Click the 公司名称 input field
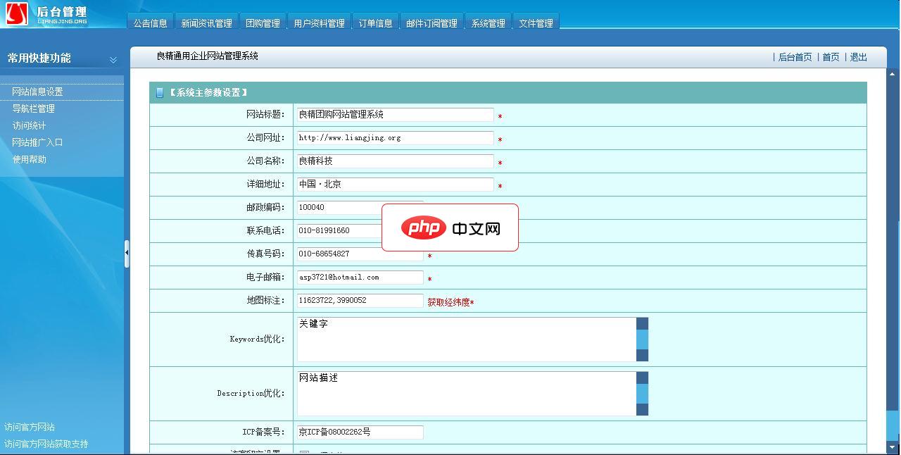The image size is (901, 455). 394,161
